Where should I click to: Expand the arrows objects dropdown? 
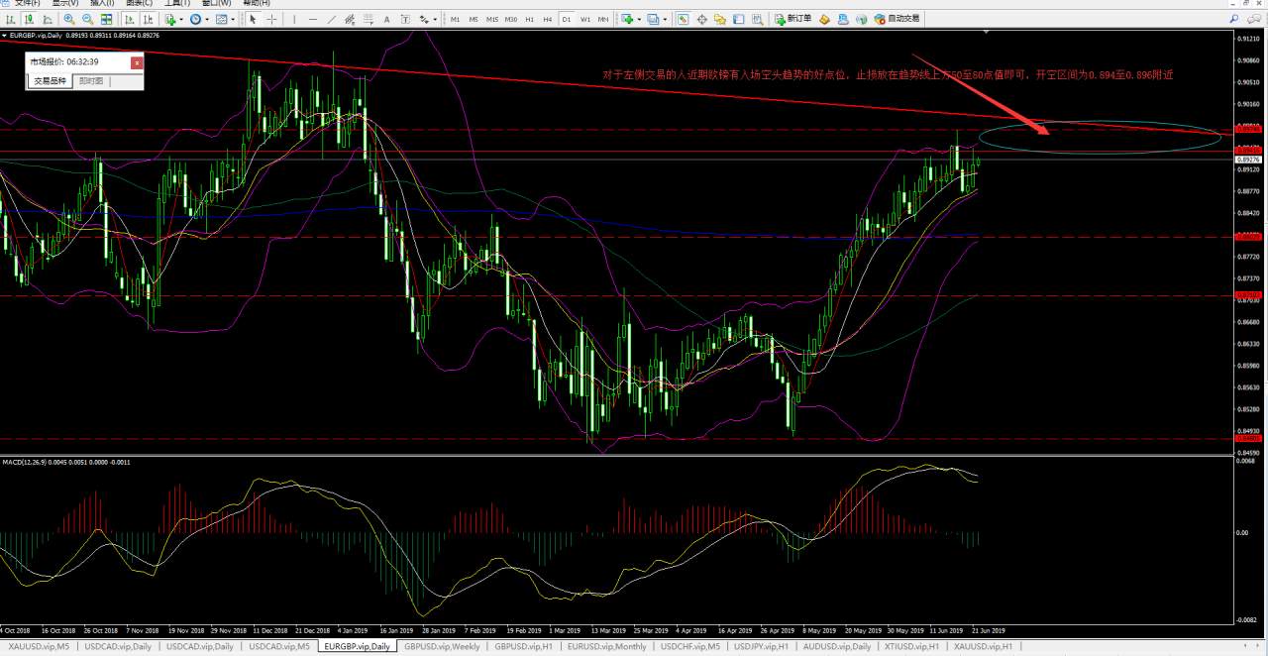coord(435,19)
